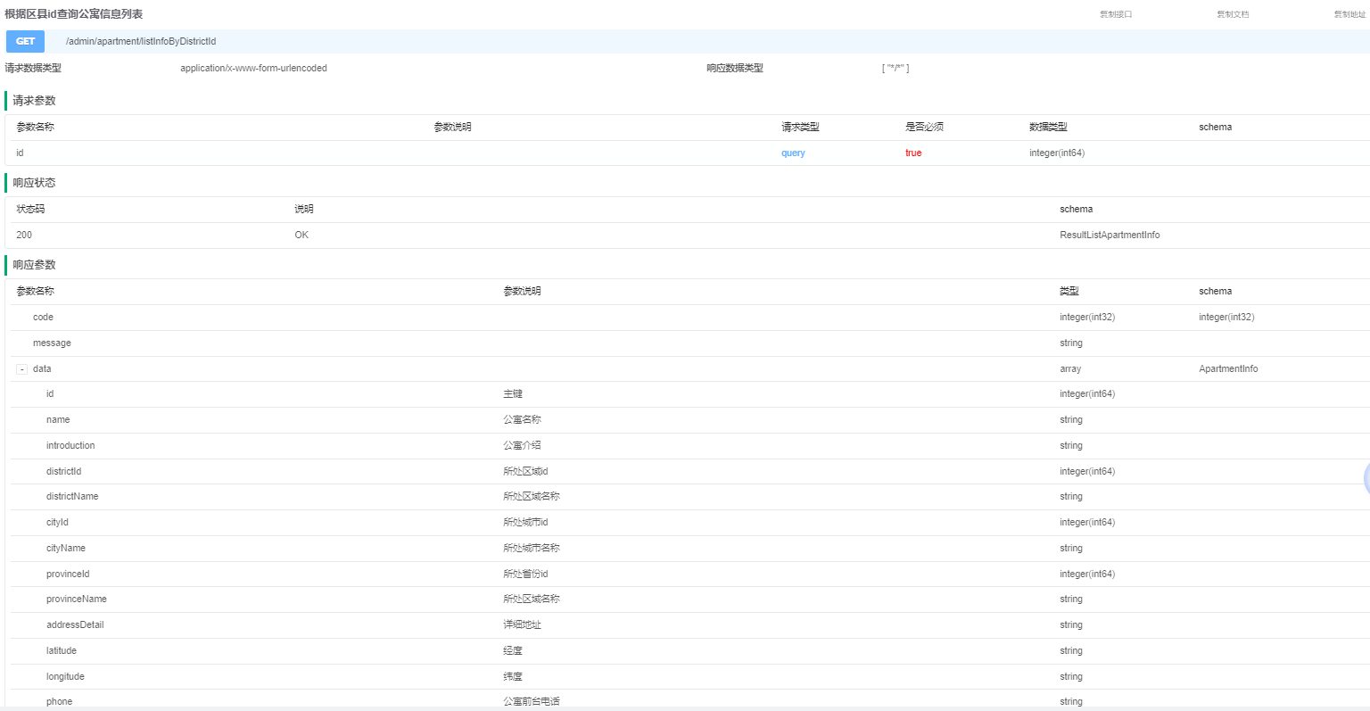Select the /admin/apartment/listInfoByDistrictId path text
Image resolution: width=1370 pixels, height=711 pixels.
141,41
